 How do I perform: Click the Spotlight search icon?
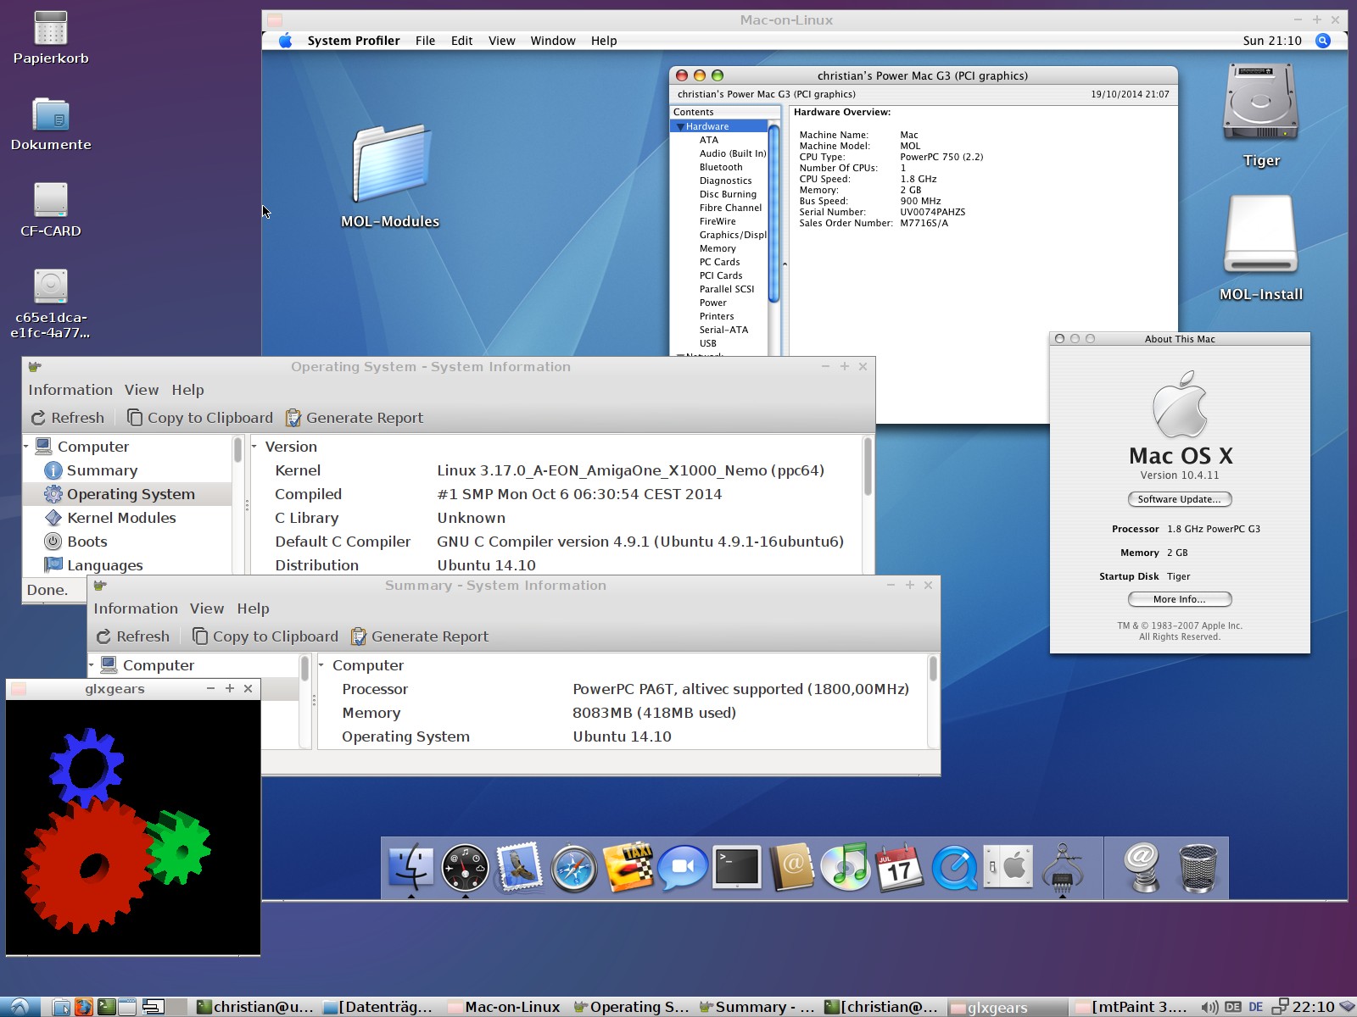click(1322, 41)
